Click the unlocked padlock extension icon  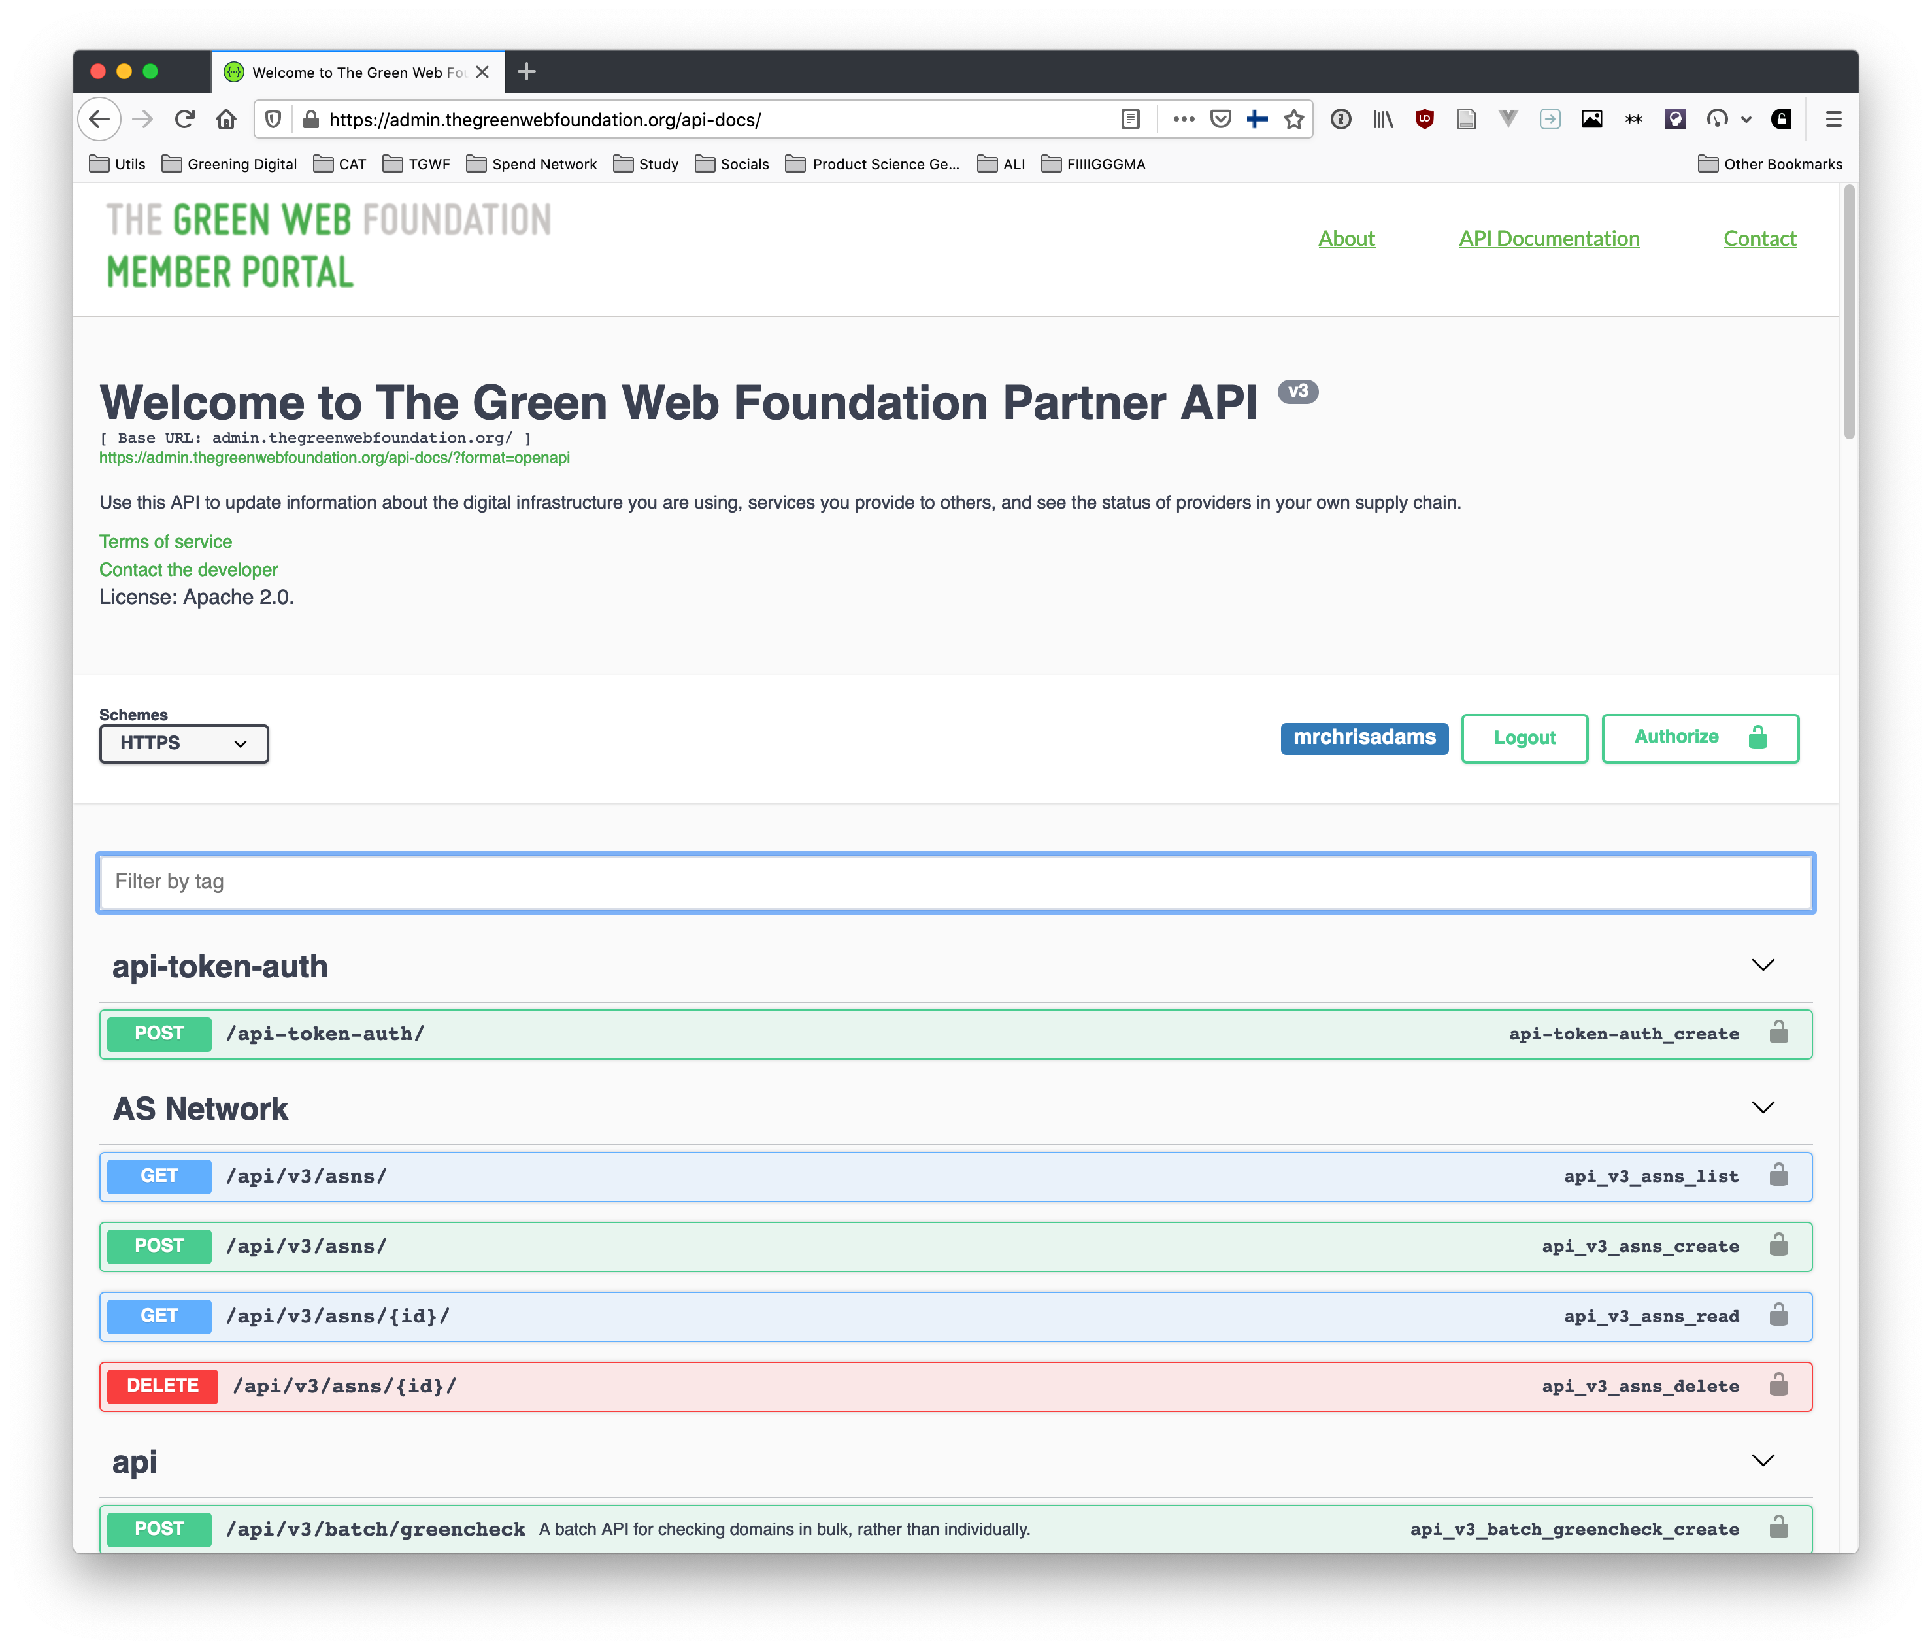[x=1781, y=120]
